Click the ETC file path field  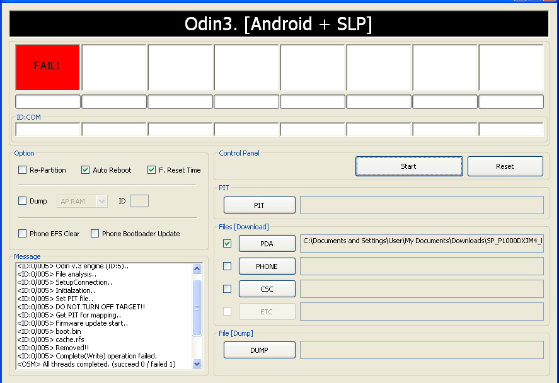(422, 312)
